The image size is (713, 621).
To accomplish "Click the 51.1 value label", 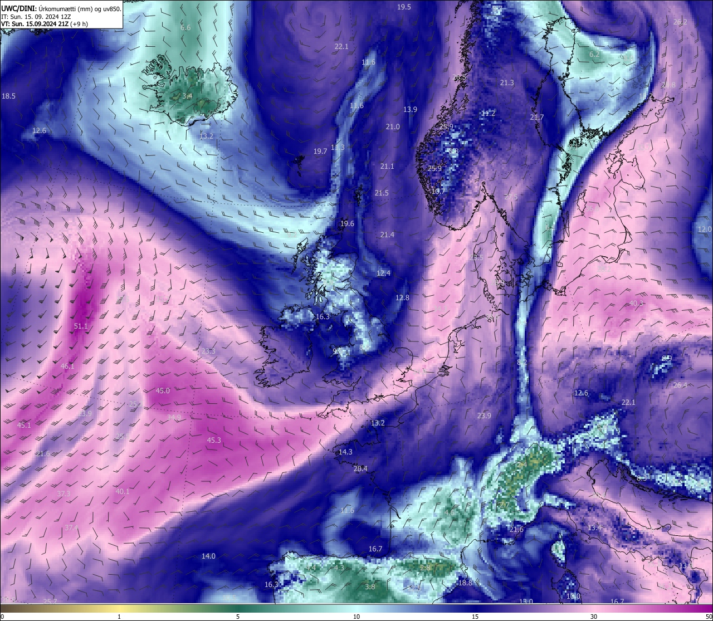I will (81, 326).
